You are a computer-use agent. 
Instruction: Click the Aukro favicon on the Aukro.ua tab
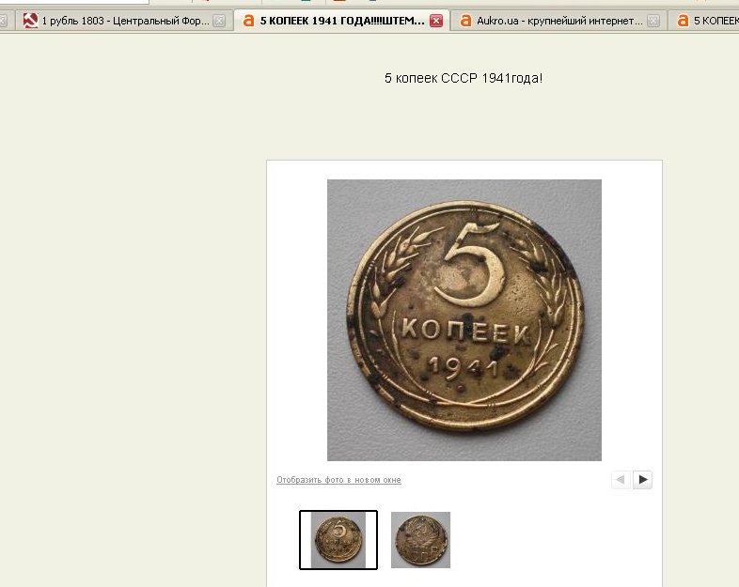coord(465,21)
